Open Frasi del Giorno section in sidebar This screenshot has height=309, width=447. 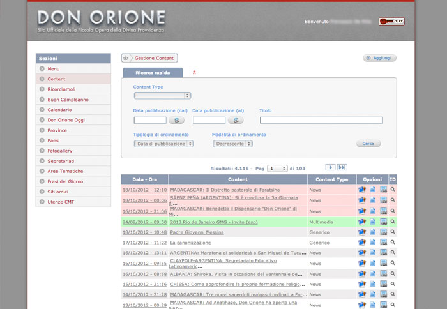(73, 181)
